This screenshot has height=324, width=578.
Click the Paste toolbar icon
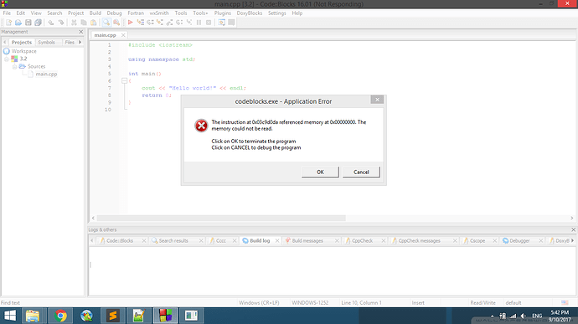tap(94, 23)
